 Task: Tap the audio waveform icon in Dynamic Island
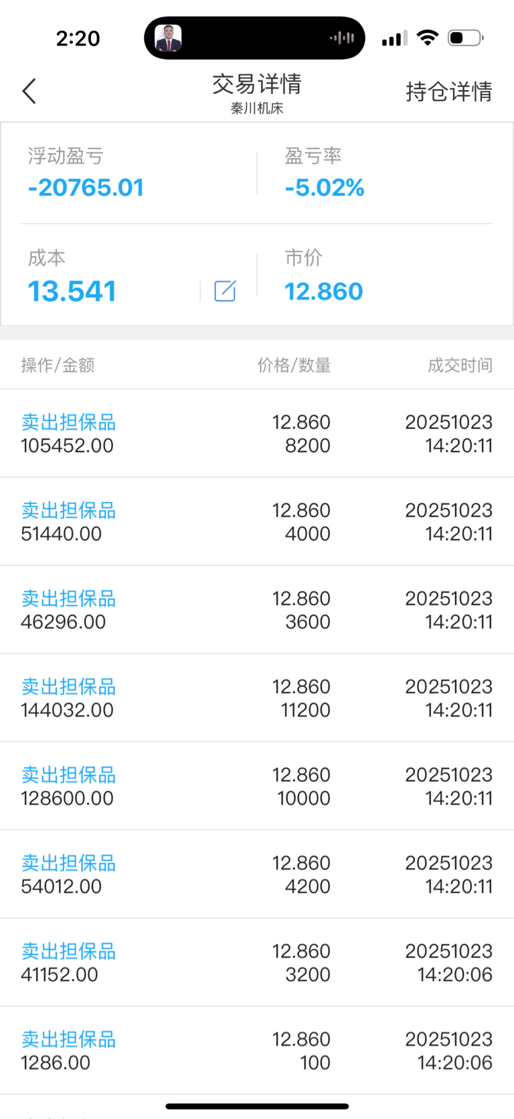click(x=342, y=38)
